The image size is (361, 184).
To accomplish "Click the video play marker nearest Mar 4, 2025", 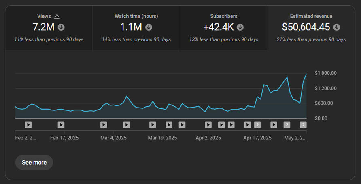I will 104,125.
